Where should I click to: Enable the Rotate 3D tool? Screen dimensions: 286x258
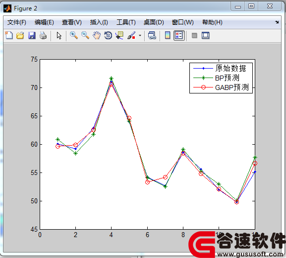pyautogui.click(x=108, y=35)
